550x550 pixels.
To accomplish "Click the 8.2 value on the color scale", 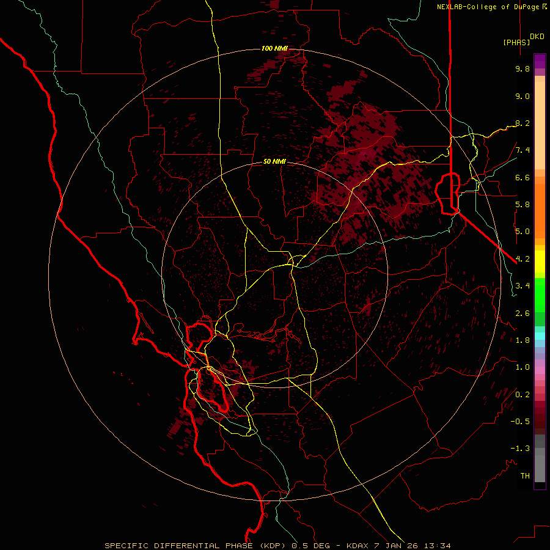I will click(x=522, y=123).
